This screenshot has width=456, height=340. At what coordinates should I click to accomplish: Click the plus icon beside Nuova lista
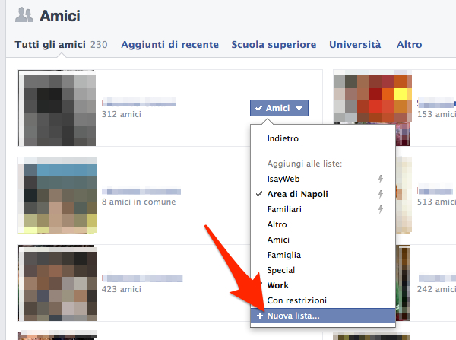pyautogui.click(x=260, y=316)
